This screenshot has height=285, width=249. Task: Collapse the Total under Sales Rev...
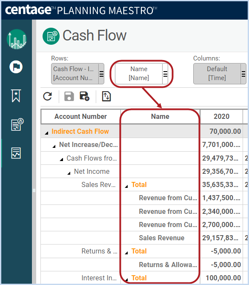[126, 186]
